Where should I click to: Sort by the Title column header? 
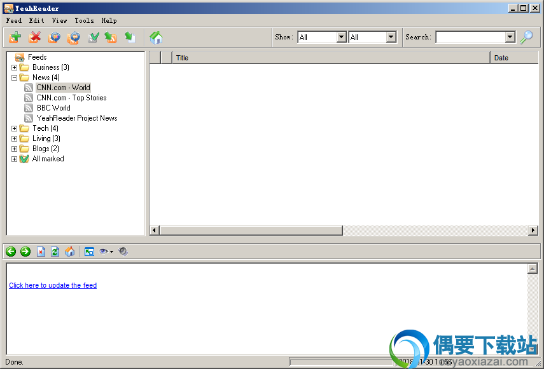[331, 58]
